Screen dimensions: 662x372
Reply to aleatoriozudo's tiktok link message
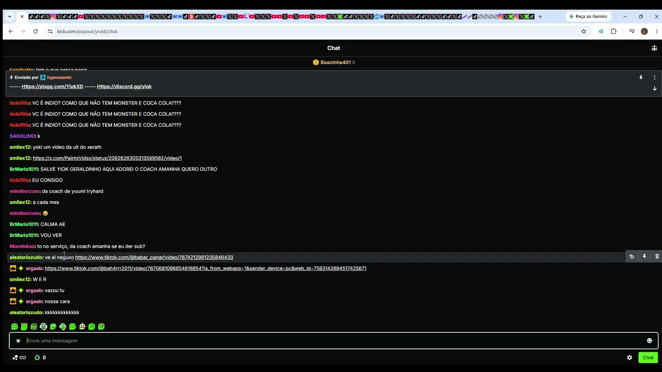(631, 257)
